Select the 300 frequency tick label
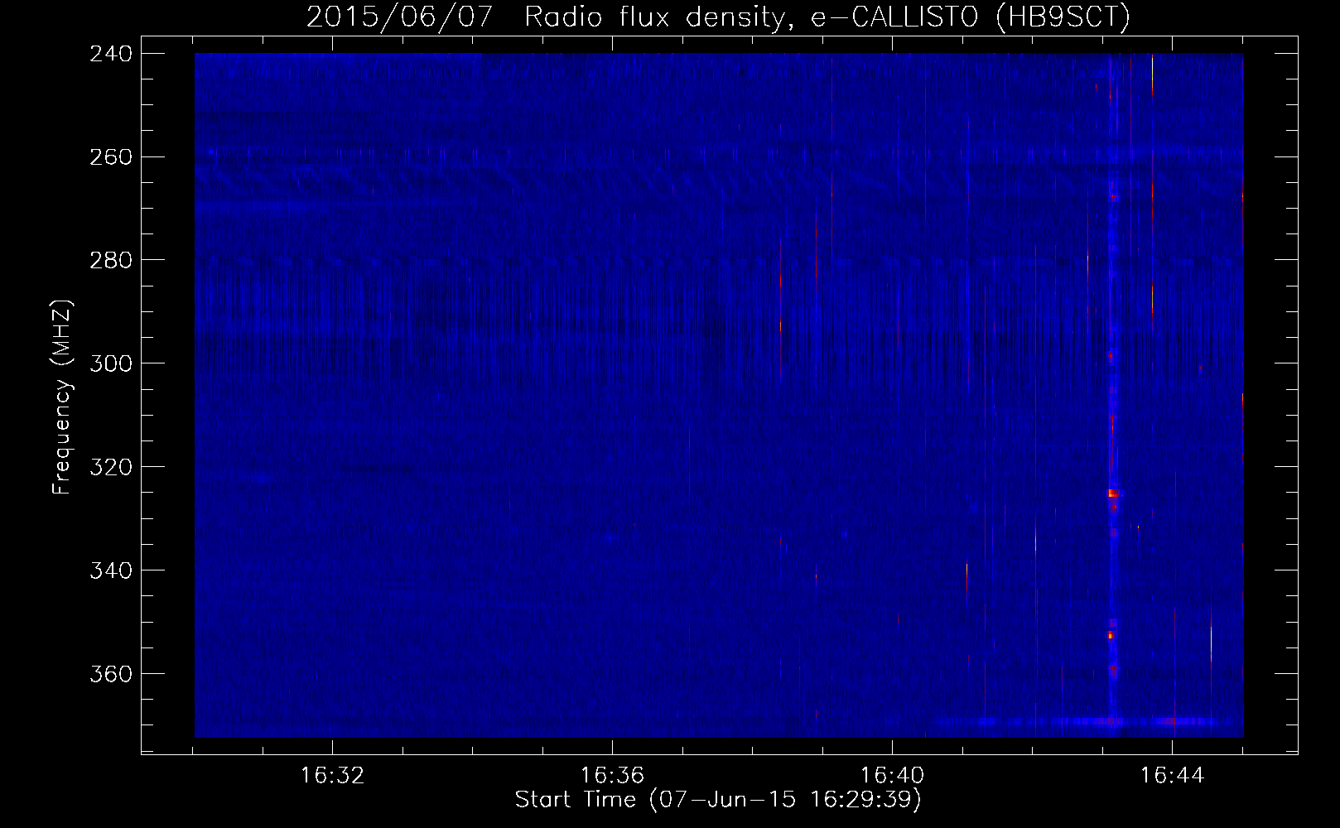Screen dimensions: 1340x828 [111, 364]
